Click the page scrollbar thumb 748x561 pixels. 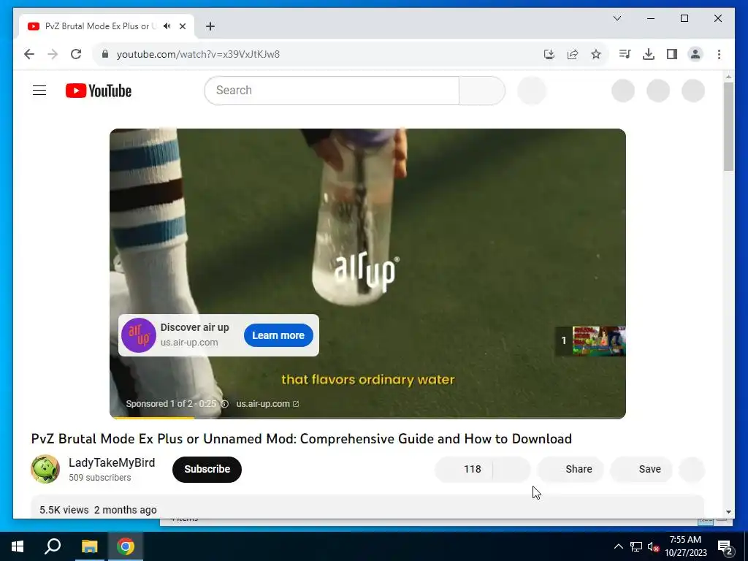[728, 126]
